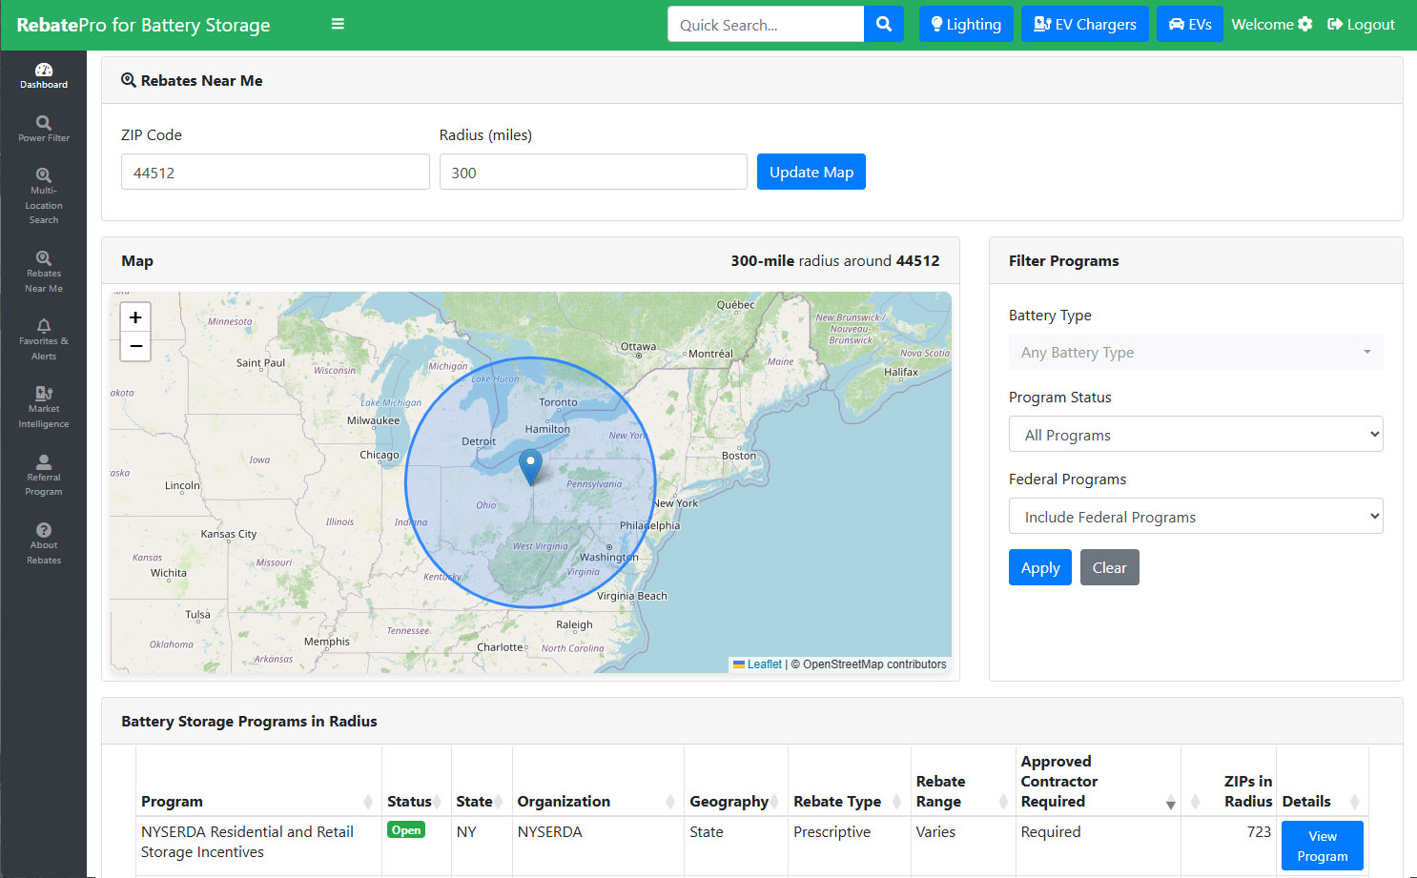This screenshot has height=878, width=1417.
Task: Focus the Radius miles input field
Action: tap(593, 172)
